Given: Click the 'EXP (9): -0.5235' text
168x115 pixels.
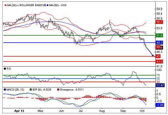Looking at the screenshot, I should pos(42,89).
